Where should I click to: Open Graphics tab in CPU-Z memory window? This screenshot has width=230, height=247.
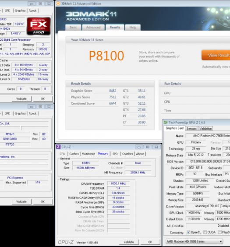pos(127,154)
